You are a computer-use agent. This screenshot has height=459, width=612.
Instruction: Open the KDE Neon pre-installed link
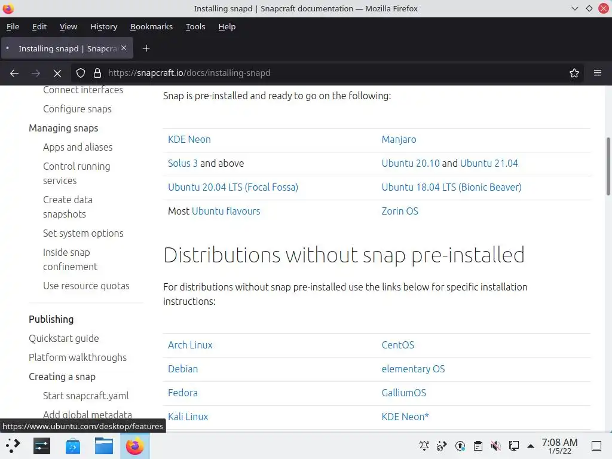pyautogui.click(x=189, y=139)
